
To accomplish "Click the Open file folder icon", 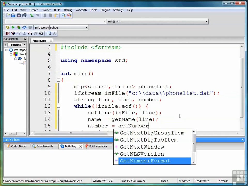I will coord(13,15).
